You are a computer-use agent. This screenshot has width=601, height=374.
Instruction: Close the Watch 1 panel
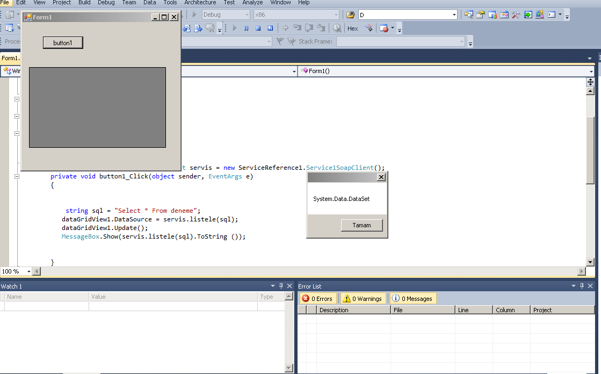[289, 286]
